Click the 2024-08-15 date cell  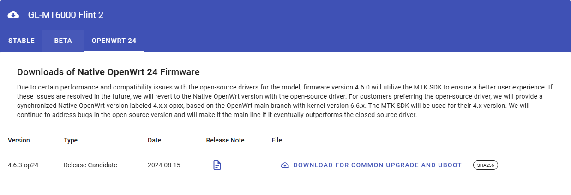[163, 165]
